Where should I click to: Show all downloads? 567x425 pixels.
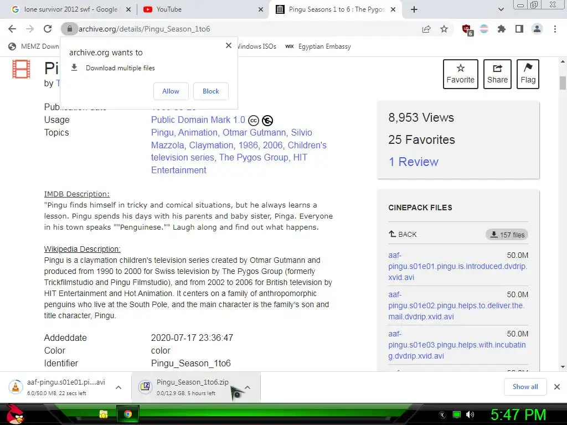click(525, 387)
